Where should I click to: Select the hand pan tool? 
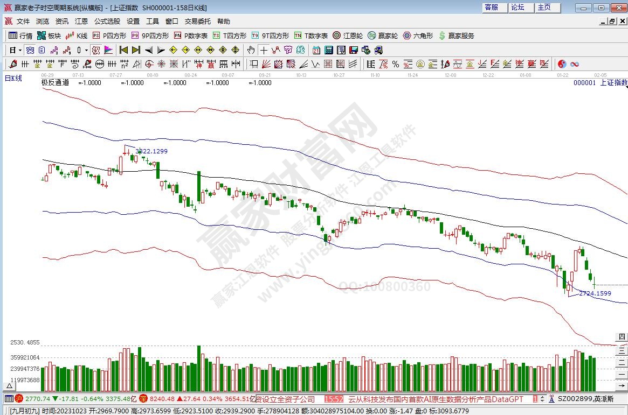(x=251, y=50)
